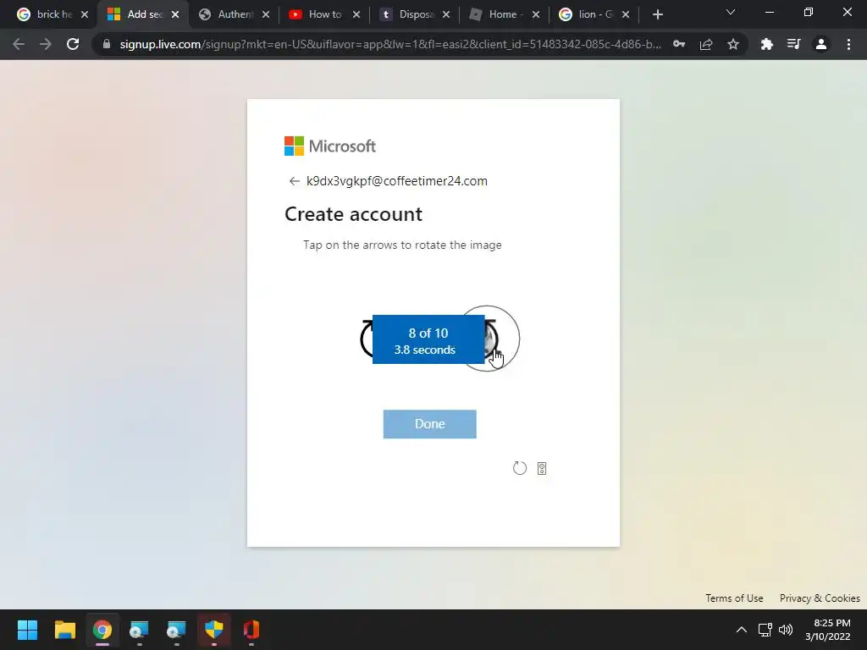Open Windows Security shield on taskbar

pyautogui.click(x=214, y=630)
